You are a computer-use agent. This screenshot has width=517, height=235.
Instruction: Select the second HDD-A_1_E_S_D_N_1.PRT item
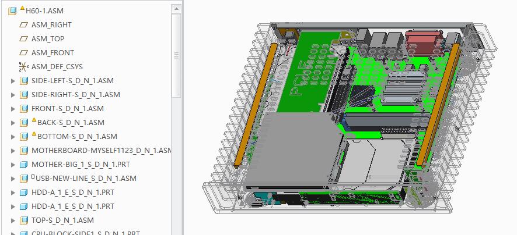pyautogui.click(x=72, y=206)
